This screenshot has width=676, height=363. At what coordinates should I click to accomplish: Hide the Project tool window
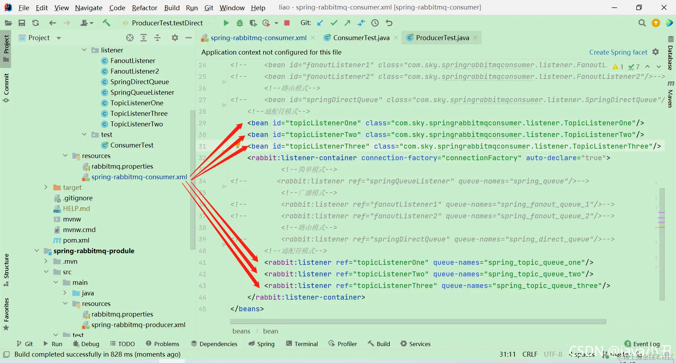(189, 38)
